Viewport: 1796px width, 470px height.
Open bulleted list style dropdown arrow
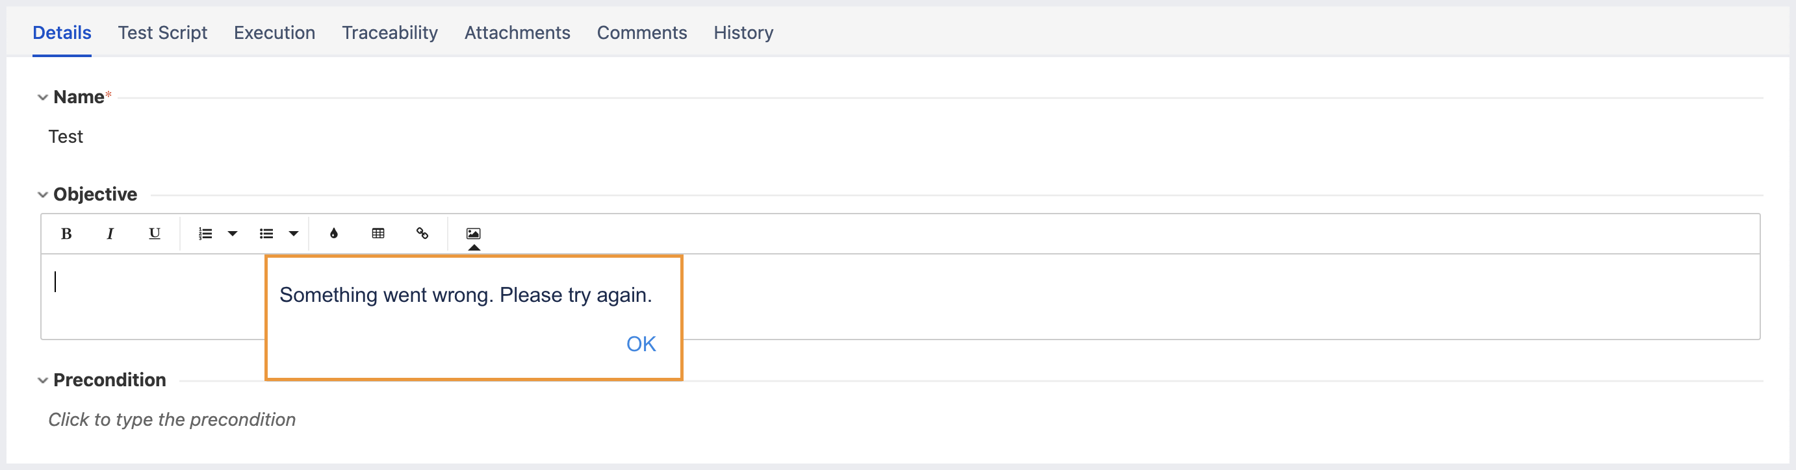294,234
